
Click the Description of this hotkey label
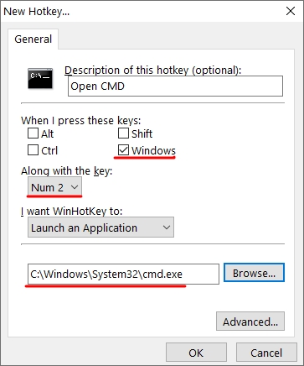point(152,71)
